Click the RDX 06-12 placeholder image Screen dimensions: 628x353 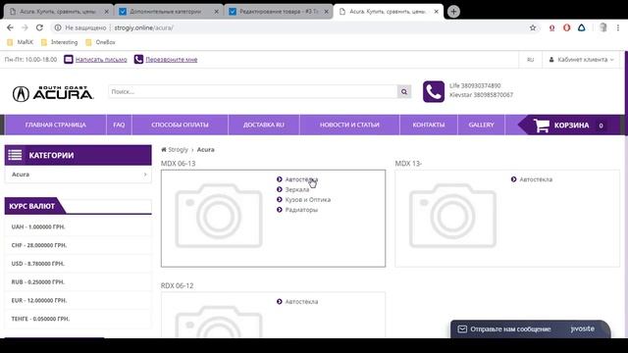coord(219,322)
